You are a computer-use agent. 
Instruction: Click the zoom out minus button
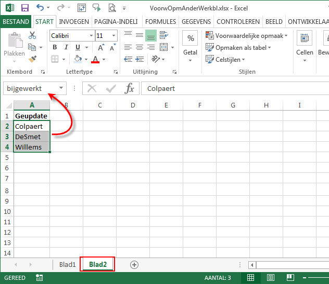pyautogui.click(x=305, y=278)
